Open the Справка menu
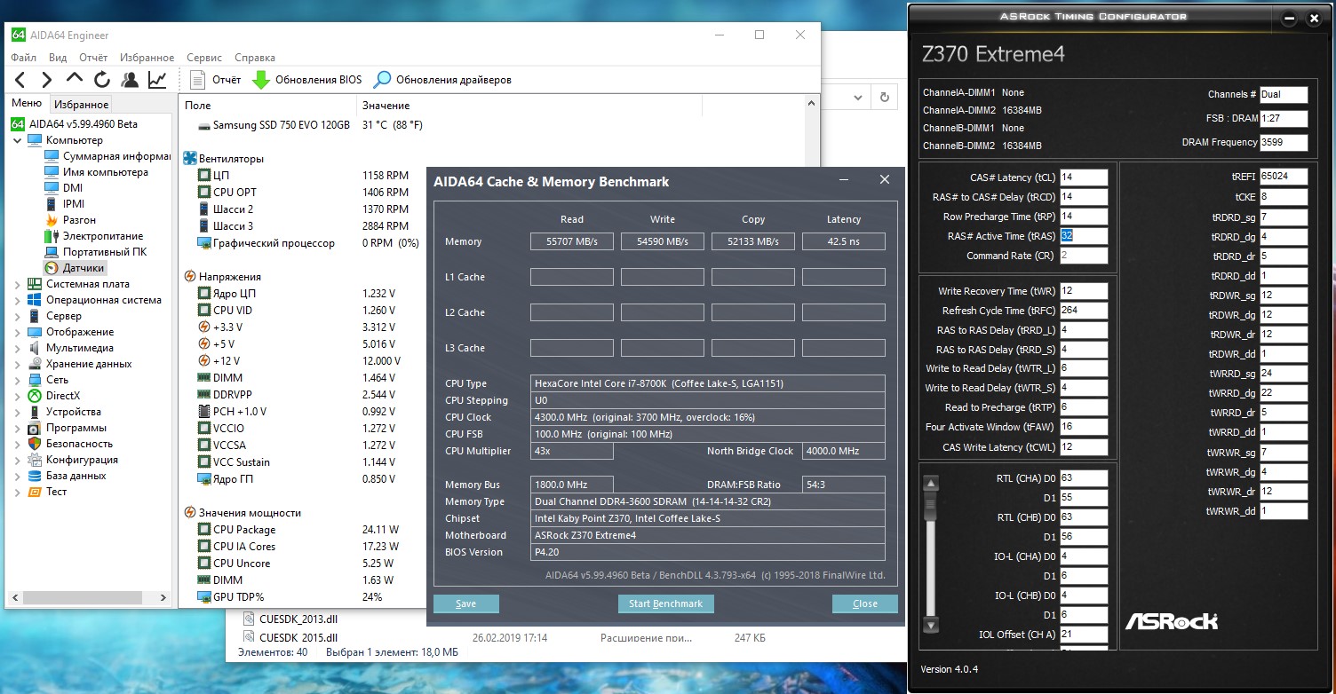Image resolution: width=1336 pixels, height=694 pixels. (x=255, y=58)
